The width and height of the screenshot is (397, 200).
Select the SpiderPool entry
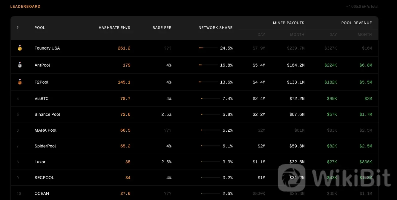pos(45,146)
